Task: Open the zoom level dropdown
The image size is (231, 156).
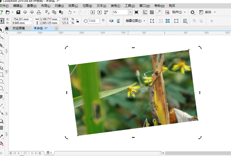Action: click(x=131, y=12)
